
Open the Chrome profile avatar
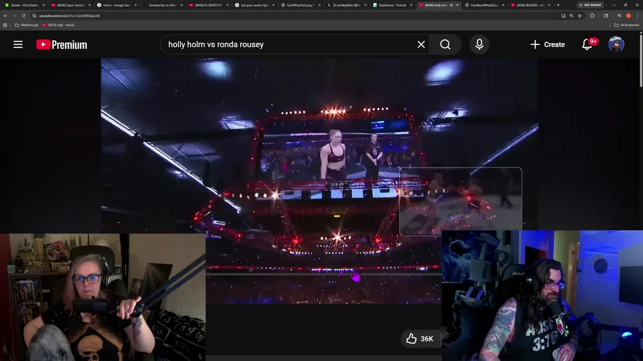pyautogui.click(x=628, y=16)
